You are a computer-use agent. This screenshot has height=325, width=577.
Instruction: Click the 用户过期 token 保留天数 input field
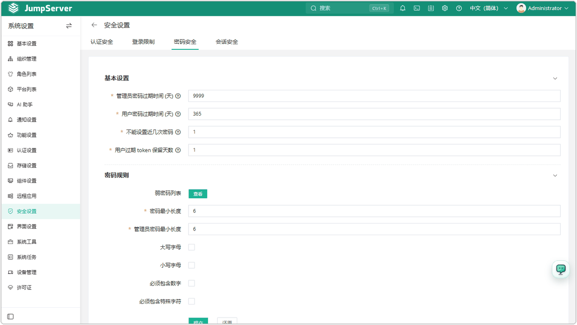(x=374, y=150)
